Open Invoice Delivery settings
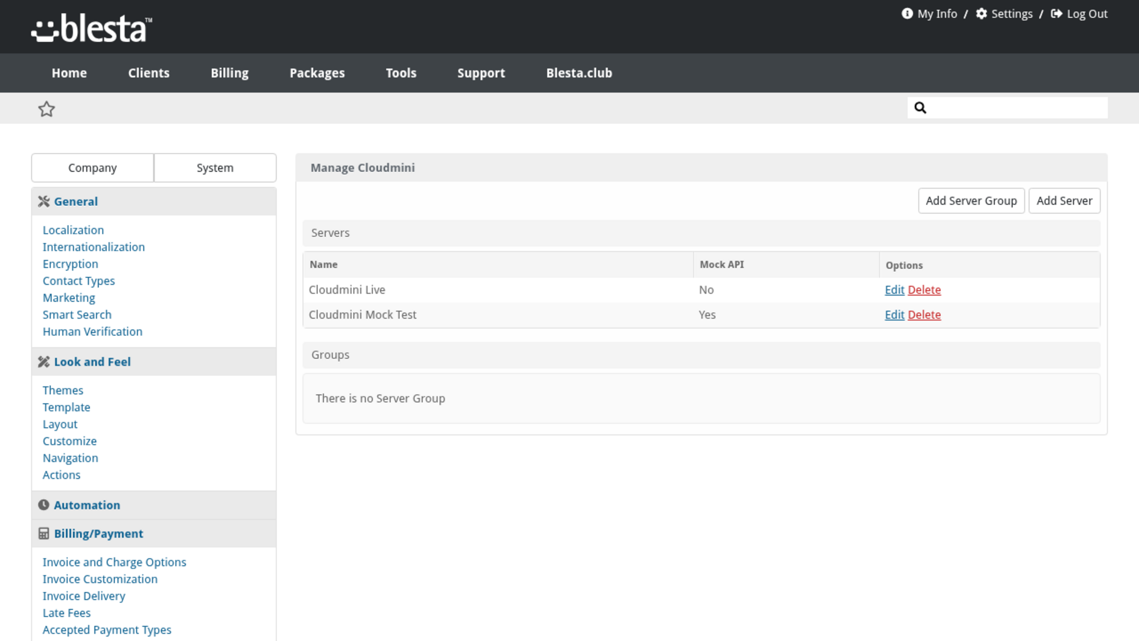 [x=84, y=596]
